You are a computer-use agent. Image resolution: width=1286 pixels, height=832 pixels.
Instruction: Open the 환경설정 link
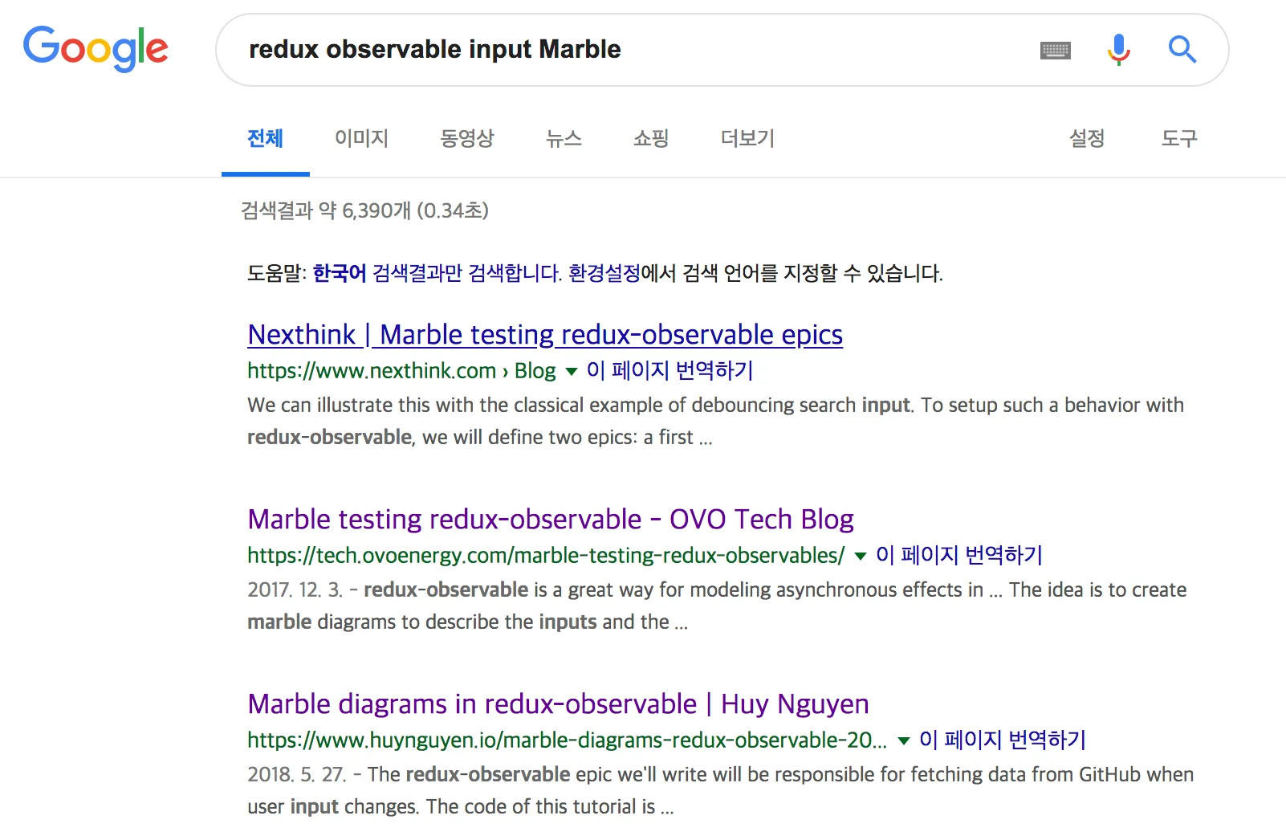point(604,273)
